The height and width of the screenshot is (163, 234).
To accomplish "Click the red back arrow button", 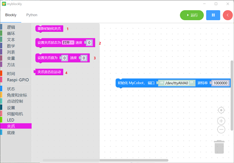I will click(228, 15).
